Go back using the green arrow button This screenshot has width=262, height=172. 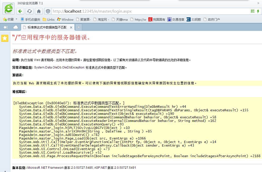[x=20, y=11]
